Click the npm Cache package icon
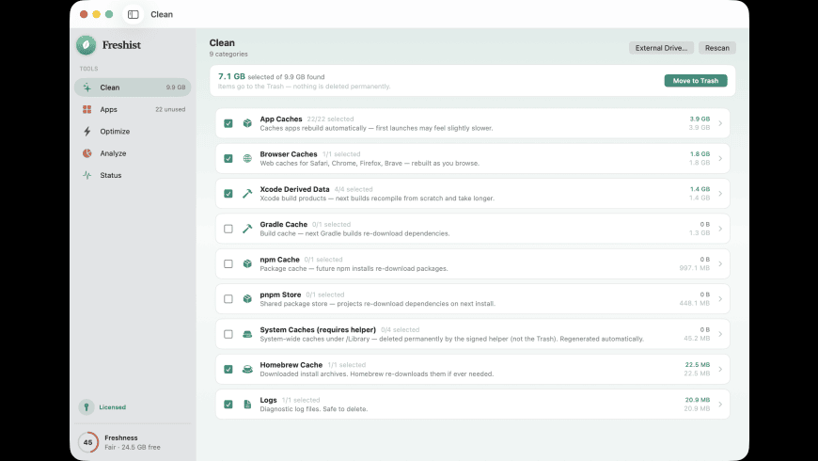The height and width of the screenshot is (461, 818). 247,263
